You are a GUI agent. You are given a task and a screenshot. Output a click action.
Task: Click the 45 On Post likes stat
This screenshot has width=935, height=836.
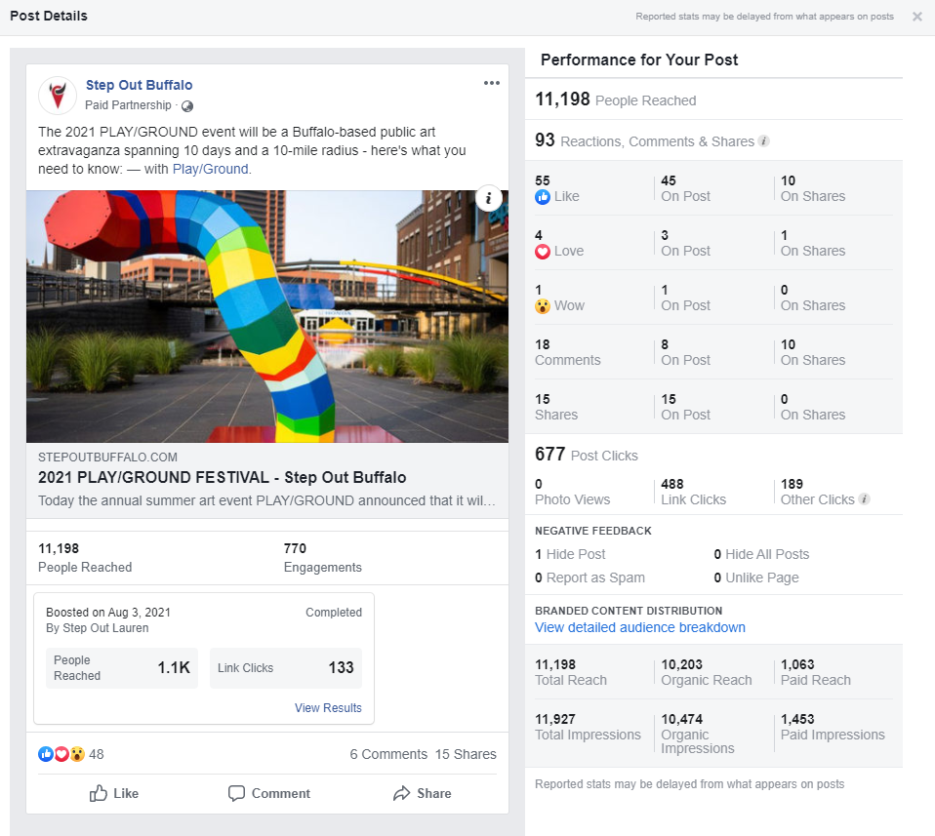coord(685,189)
